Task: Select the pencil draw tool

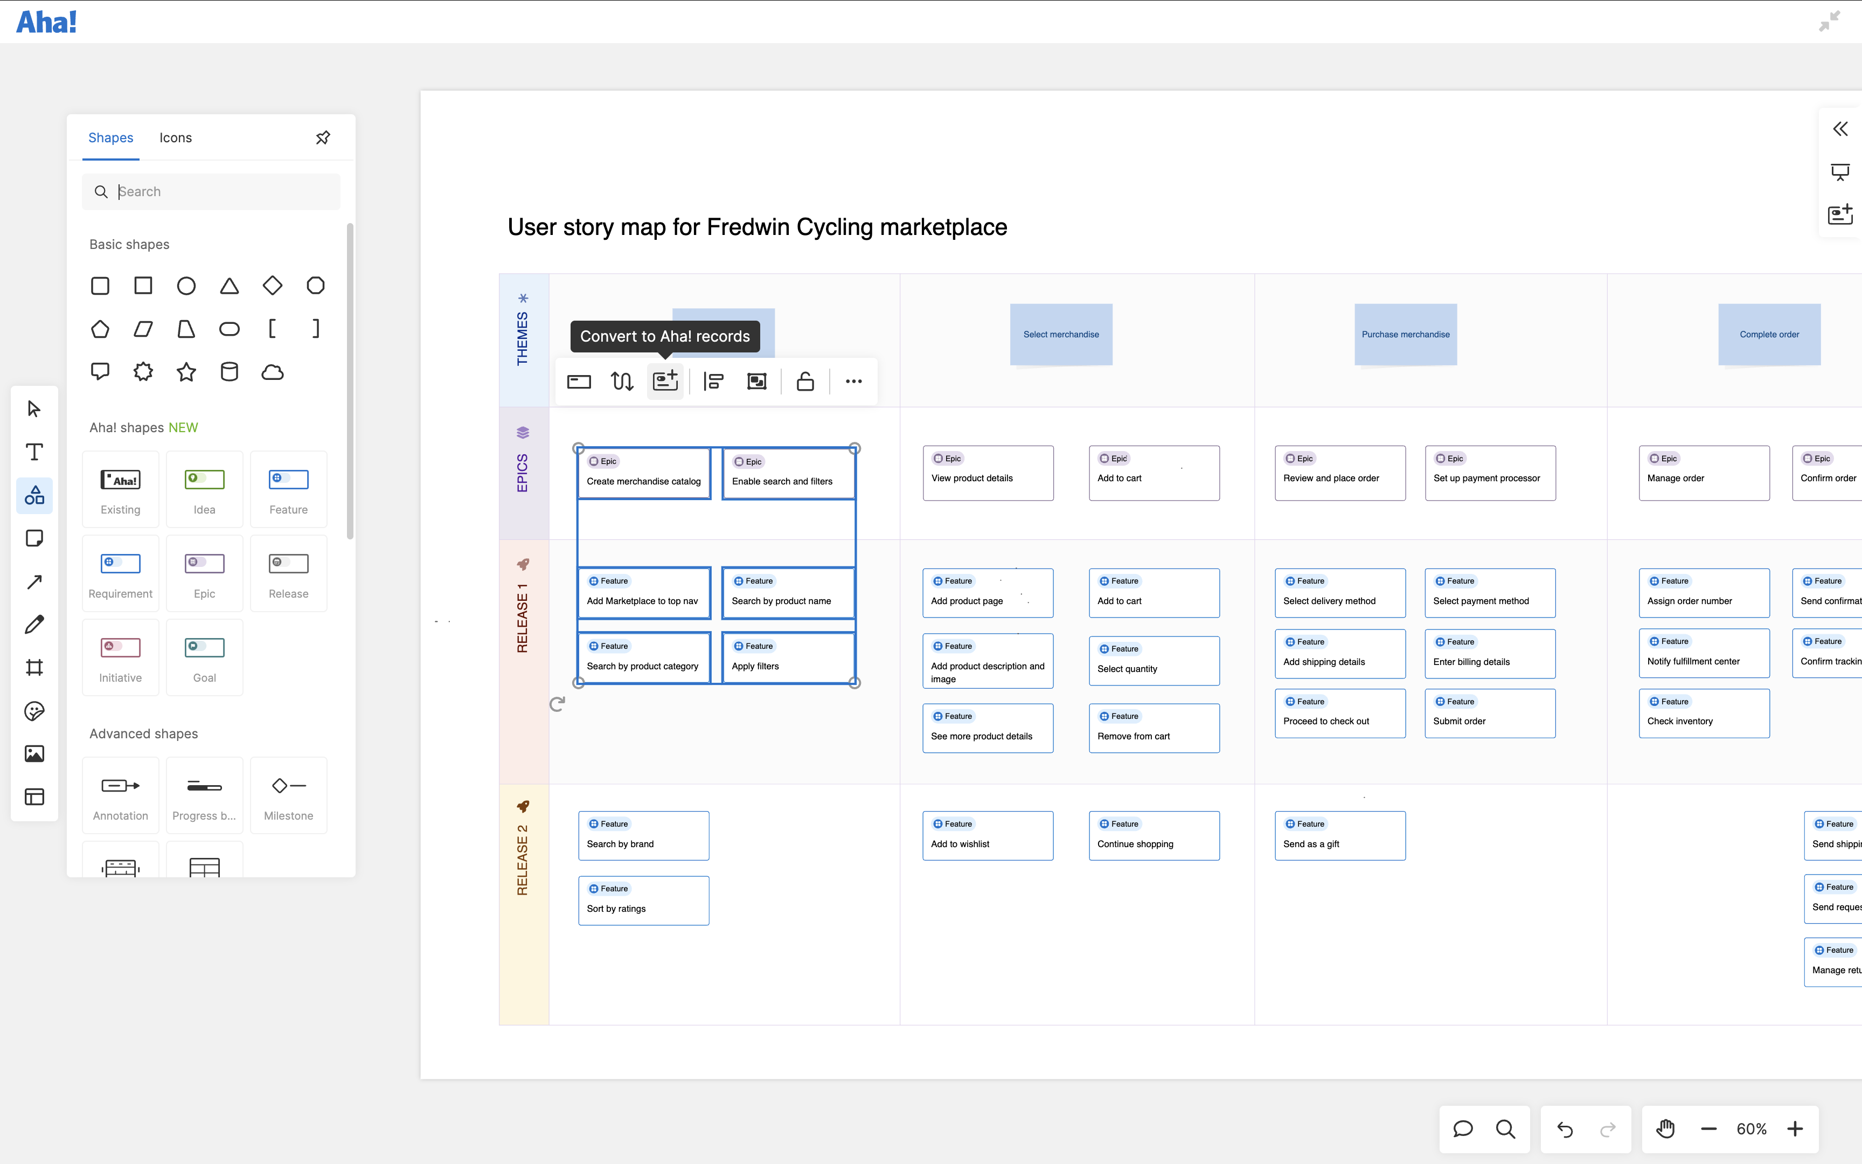Action: coord(34,625)
